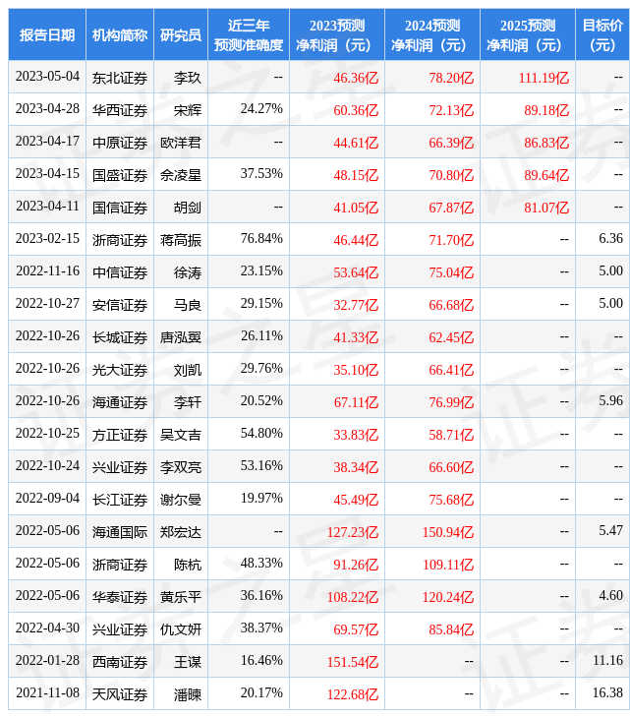Click the 2023预测净利润 column header

(x=337, y=34)
